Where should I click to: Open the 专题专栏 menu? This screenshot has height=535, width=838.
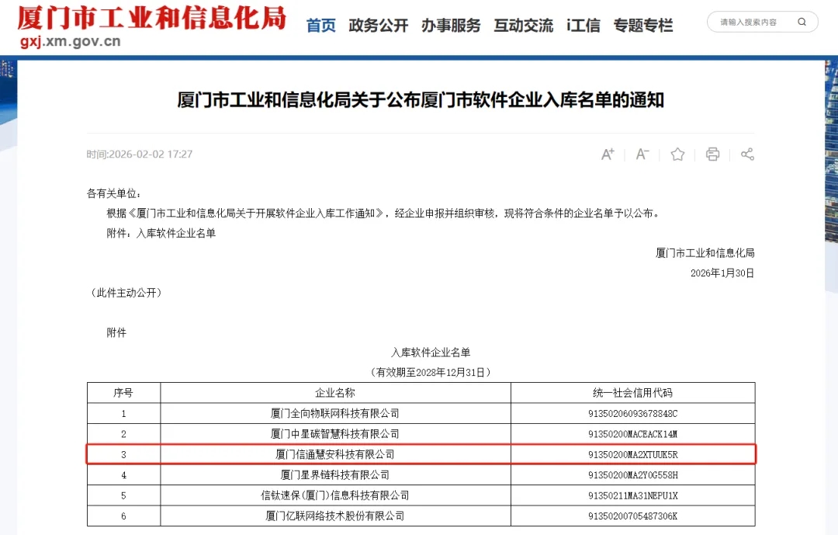pos(643,26)
